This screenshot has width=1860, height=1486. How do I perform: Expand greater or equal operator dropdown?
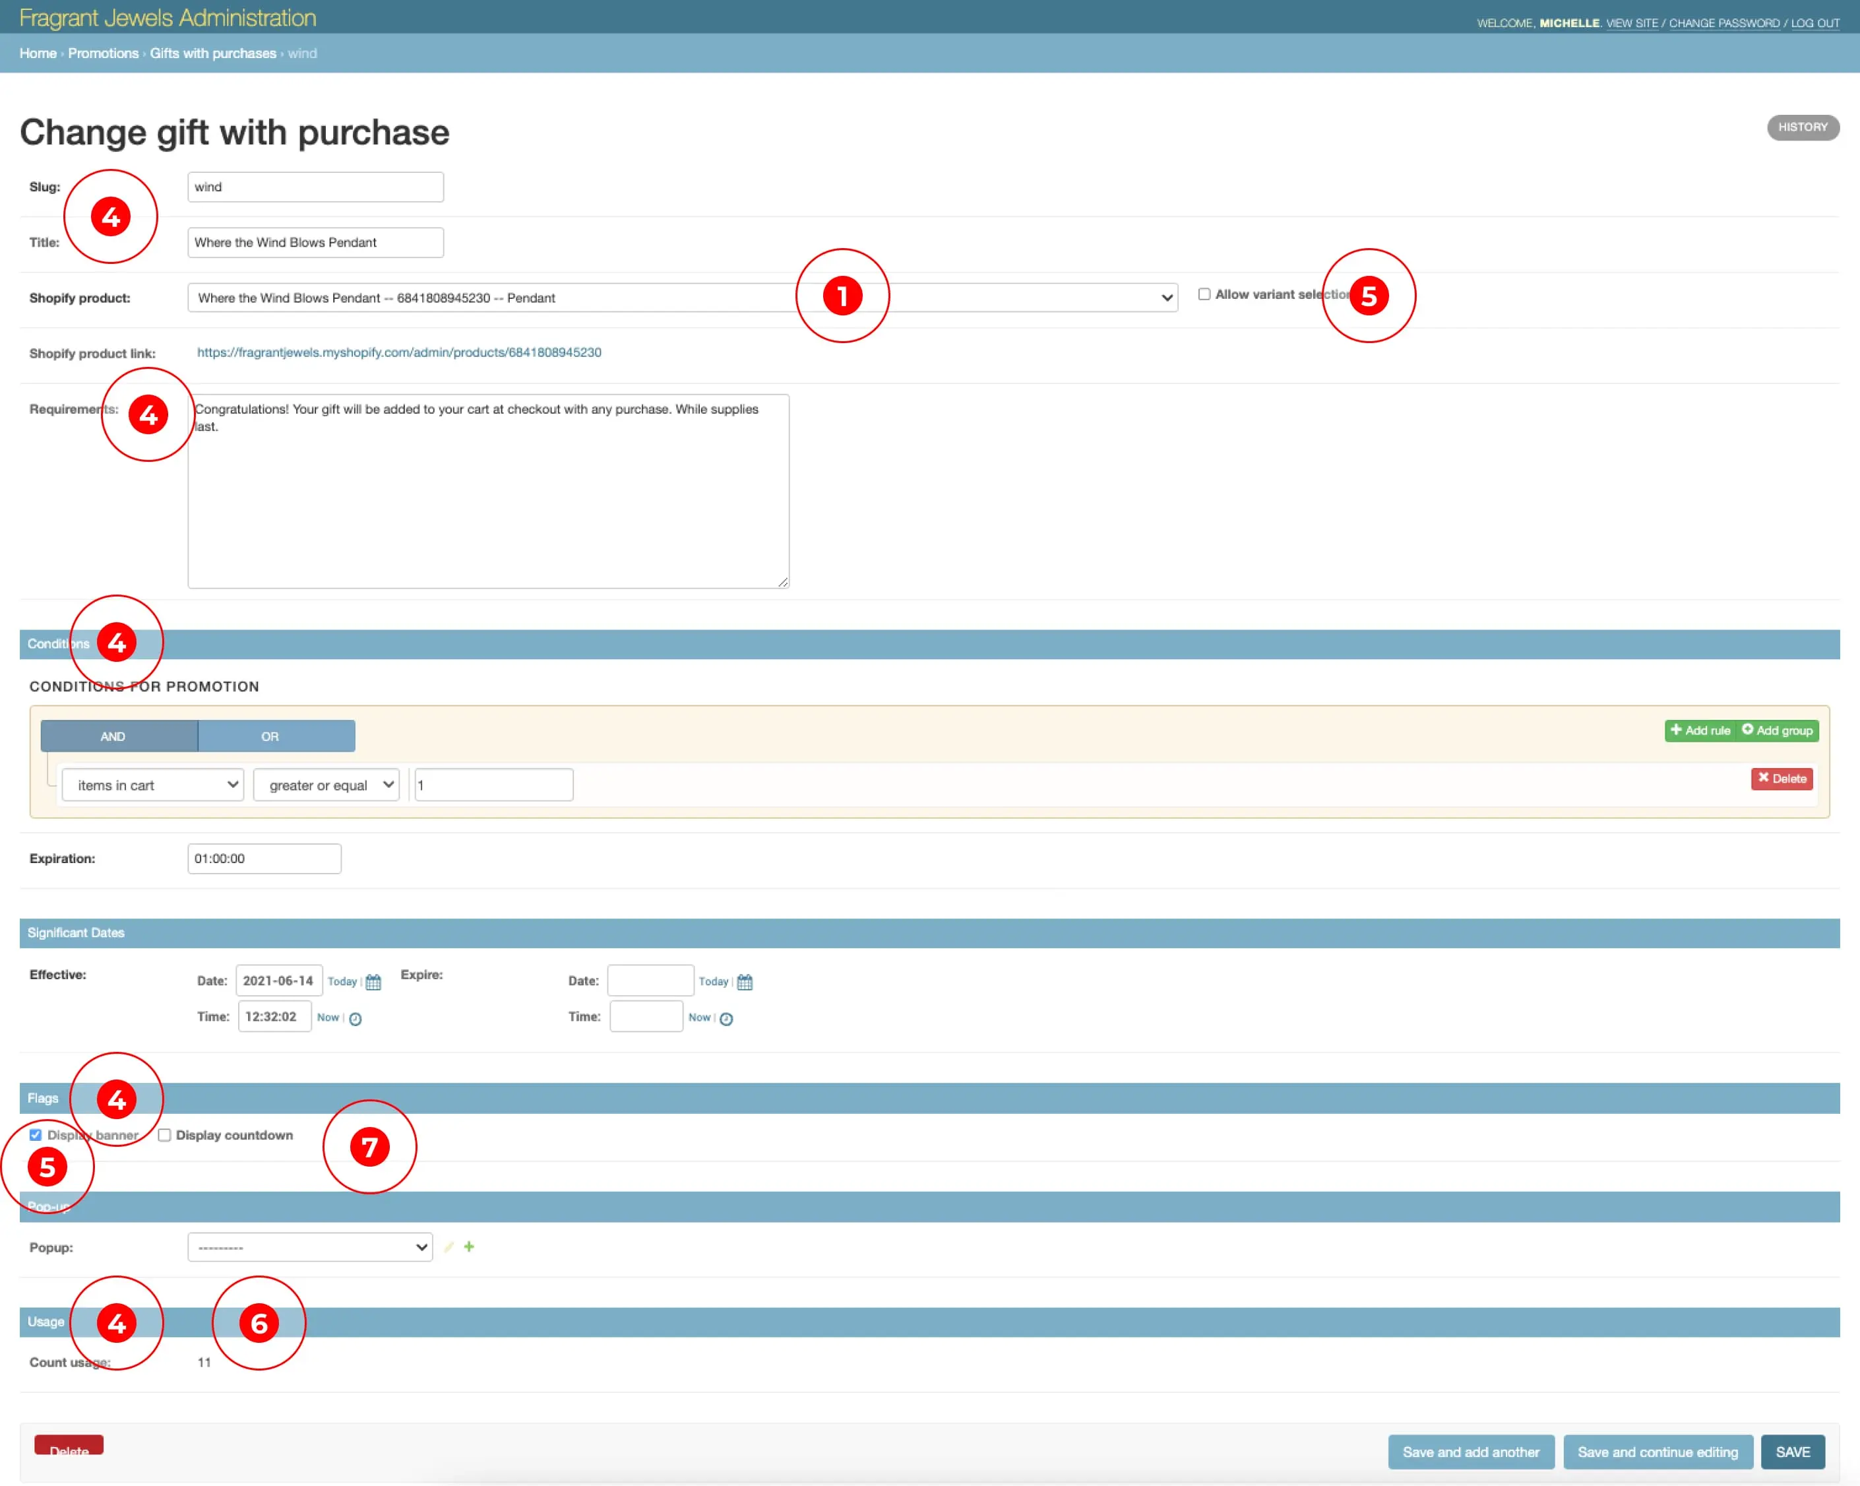pyautogui.click(x=326, y=785)
